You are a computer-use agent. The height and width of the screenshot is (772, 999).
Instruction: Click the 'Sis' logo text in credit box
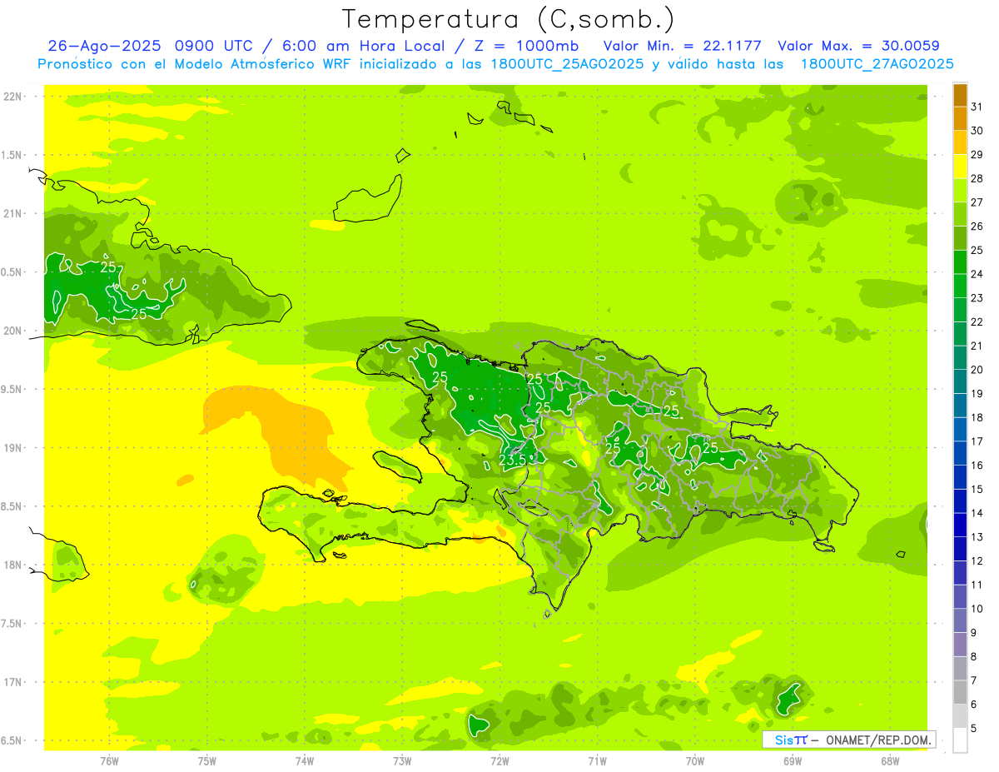pyautogui.click(x=784, y=740)
